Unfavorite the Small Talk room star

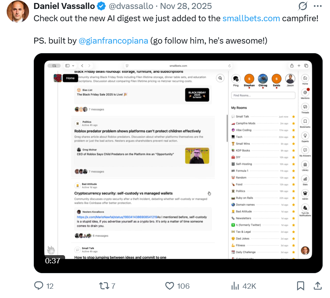(294, 116)
